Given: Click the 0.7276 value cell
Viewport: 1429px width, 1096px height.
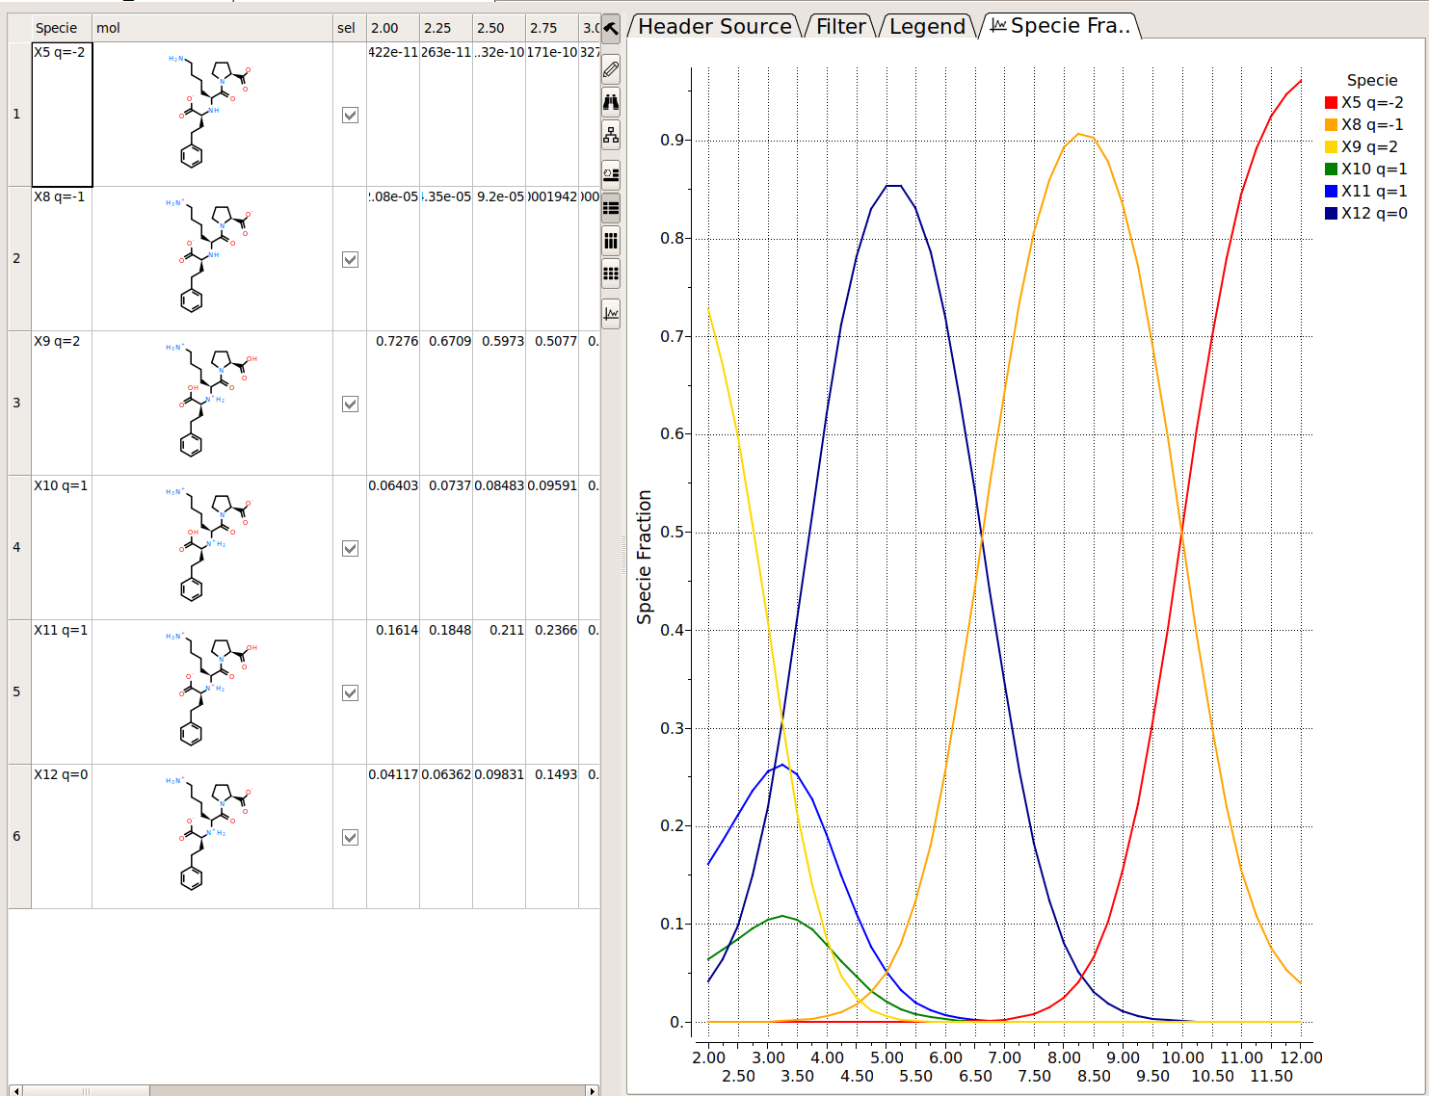Looking at the screenshot, I should (393, 404).
